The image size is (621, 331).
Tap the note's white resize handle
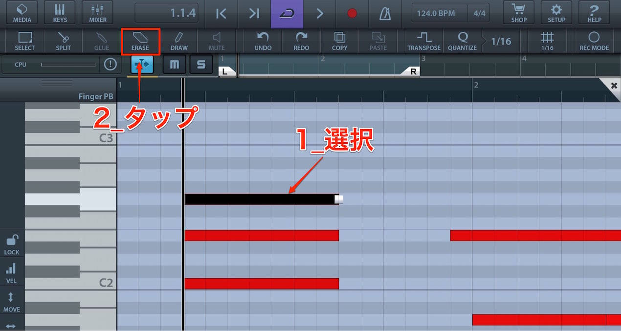339,199
